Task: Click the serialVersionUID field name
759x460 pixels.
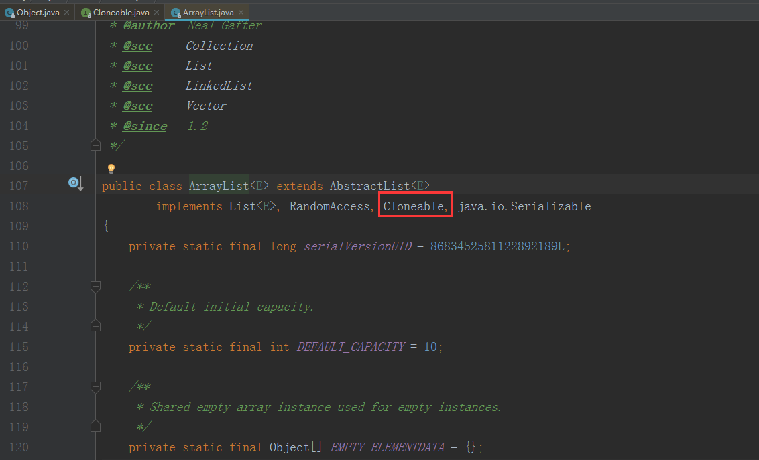Action: pyautogui.click(x=358, y=246)
